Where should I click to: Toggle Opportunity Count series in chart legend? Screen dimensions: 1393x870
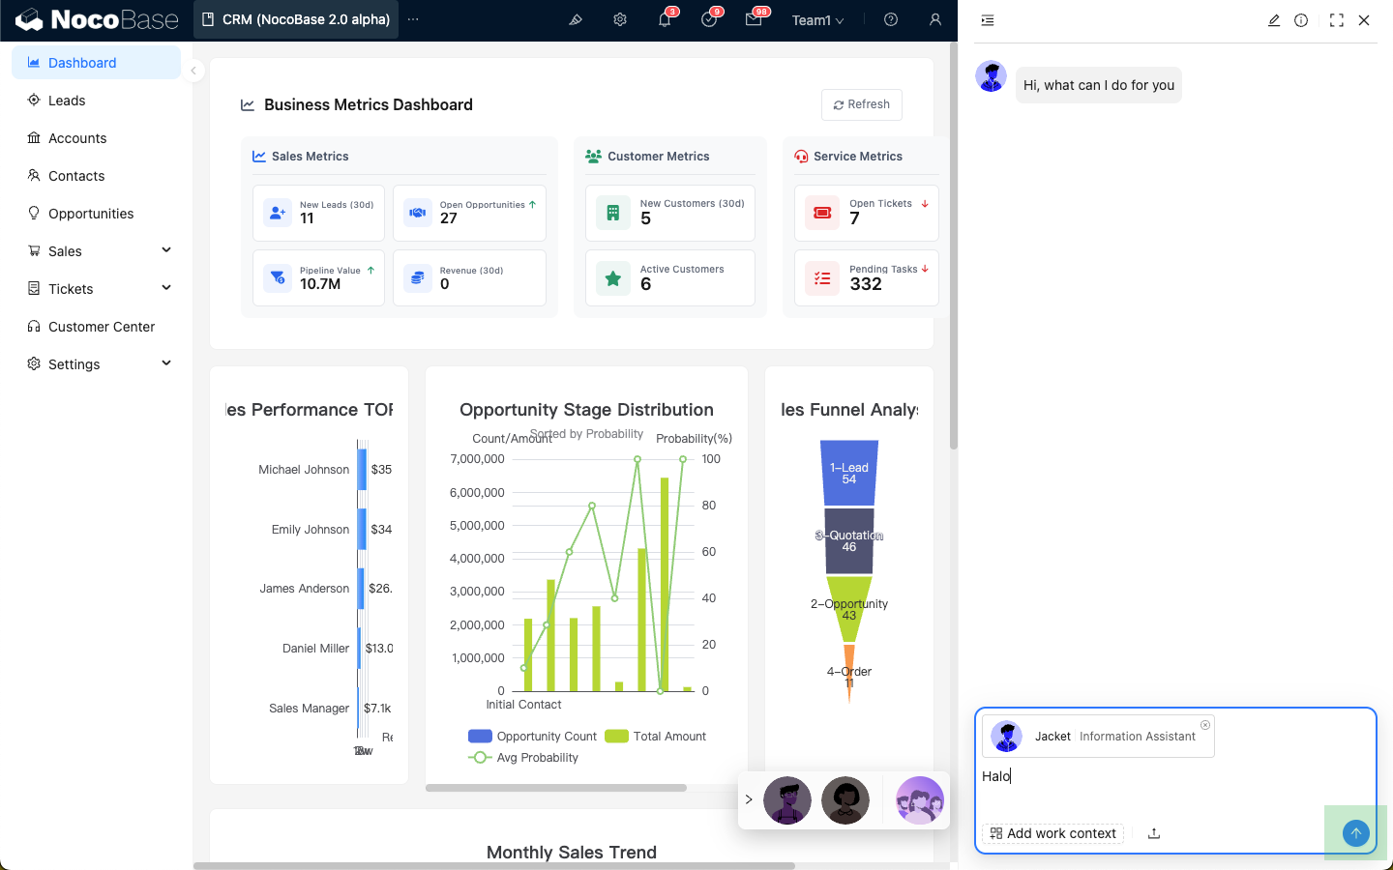[x=533, y=737]
